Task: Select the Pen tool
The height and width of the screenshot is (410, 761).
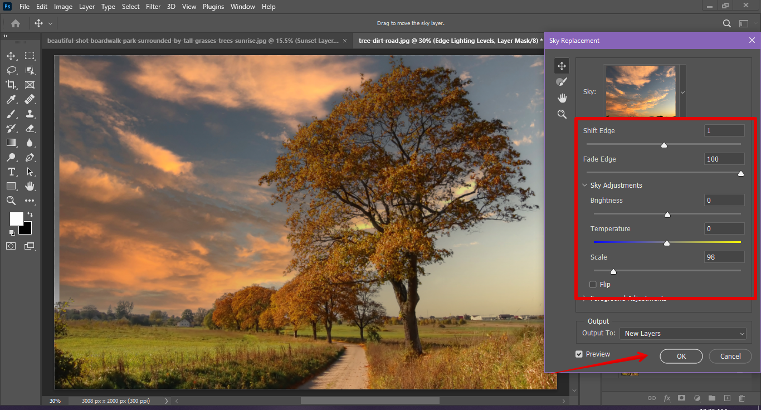Action: coord(30,157)
